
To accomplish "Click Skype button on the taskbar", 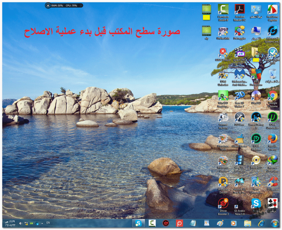I will pos(139,223).
